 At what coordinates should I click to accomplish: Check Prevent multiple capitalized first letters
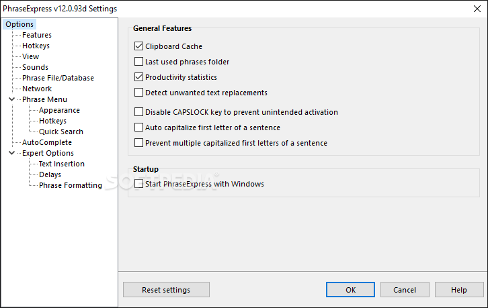point(139,143)
